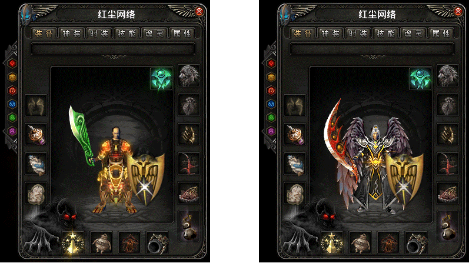Click red gem side button of the left panel
469x263 pixels.
[12, 64]
